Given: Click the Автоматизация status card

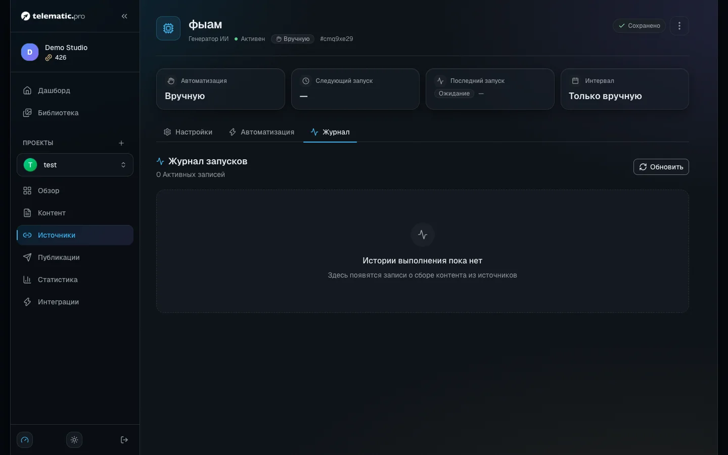Looking at the screenshot, I should [x=220, y=89].
